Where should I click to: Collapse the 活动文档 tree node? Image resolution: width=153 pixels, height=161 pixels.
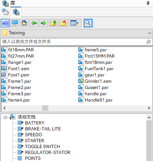[5, 117]
